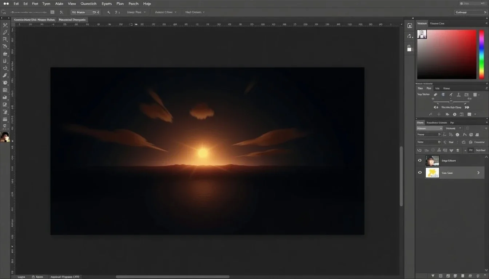Click the back arrow in the options bar
The image size is (489, 279).
click(x=108, y=12)
